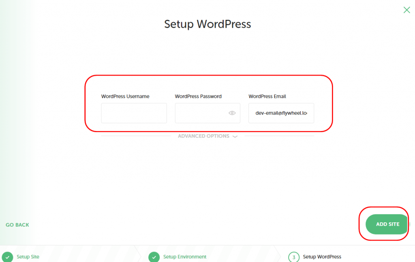Close the Setup WordPress dialog with X

pyautogui.click(x=406, y=10)
